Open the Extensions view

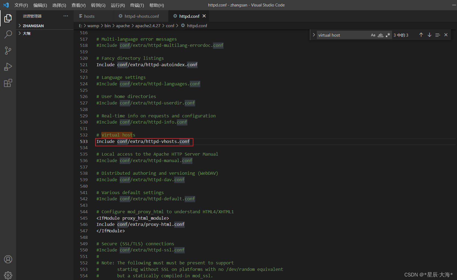point(8,83)
